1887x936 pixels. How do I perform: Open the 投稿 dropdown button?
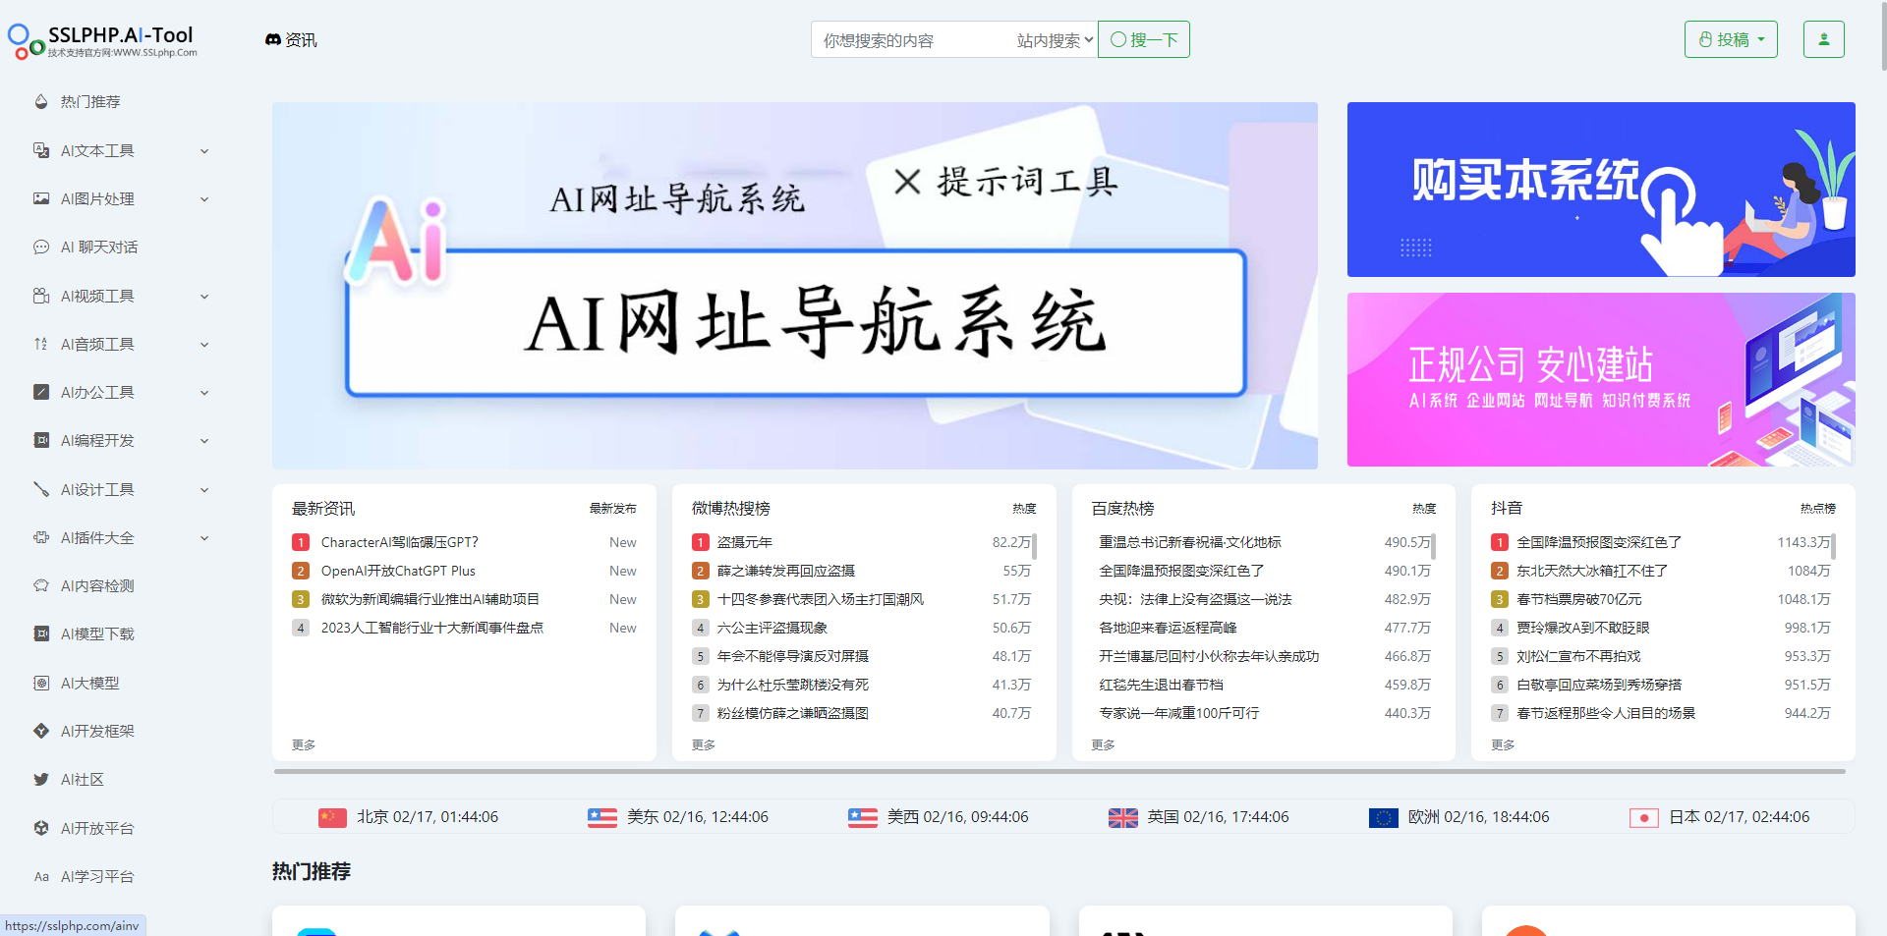(1731, 39)
